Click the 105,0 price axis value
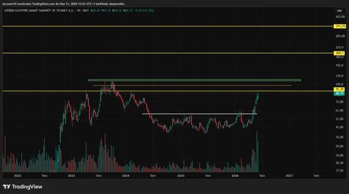The height and width of the screenshot is (194, 349). coord(339,84)
